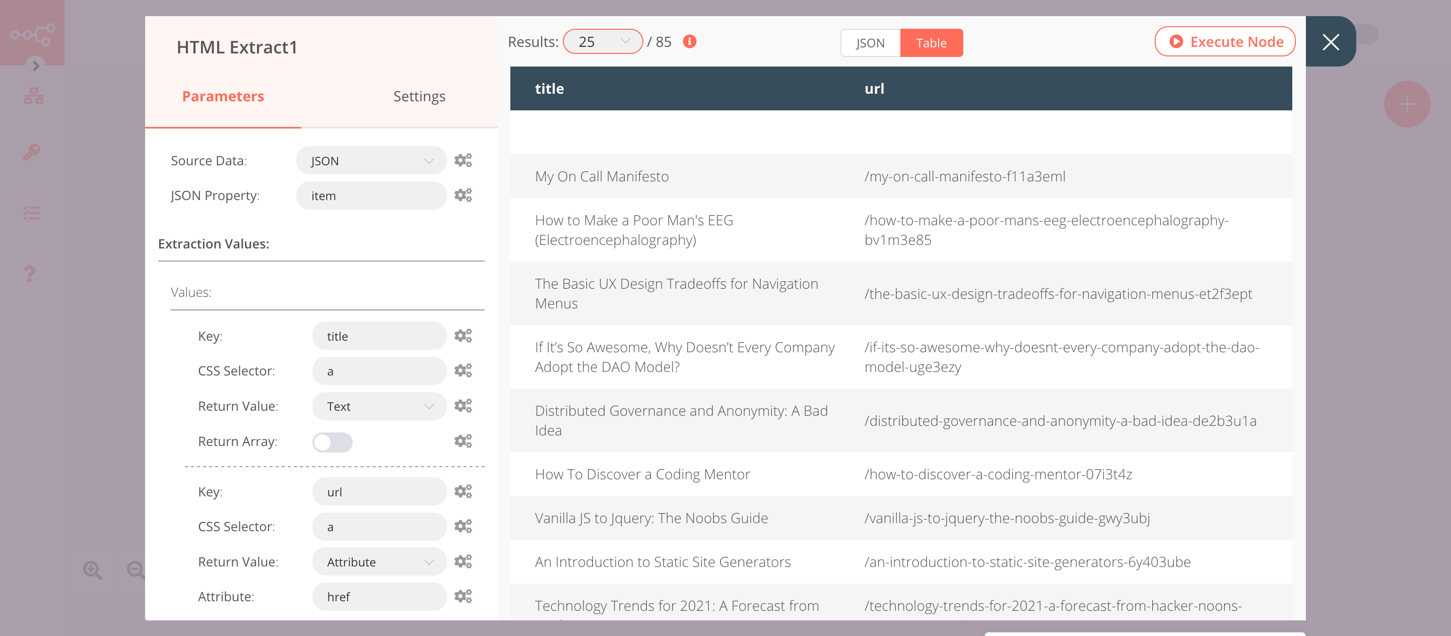Open Source Data dropdown

pos(370,160)
